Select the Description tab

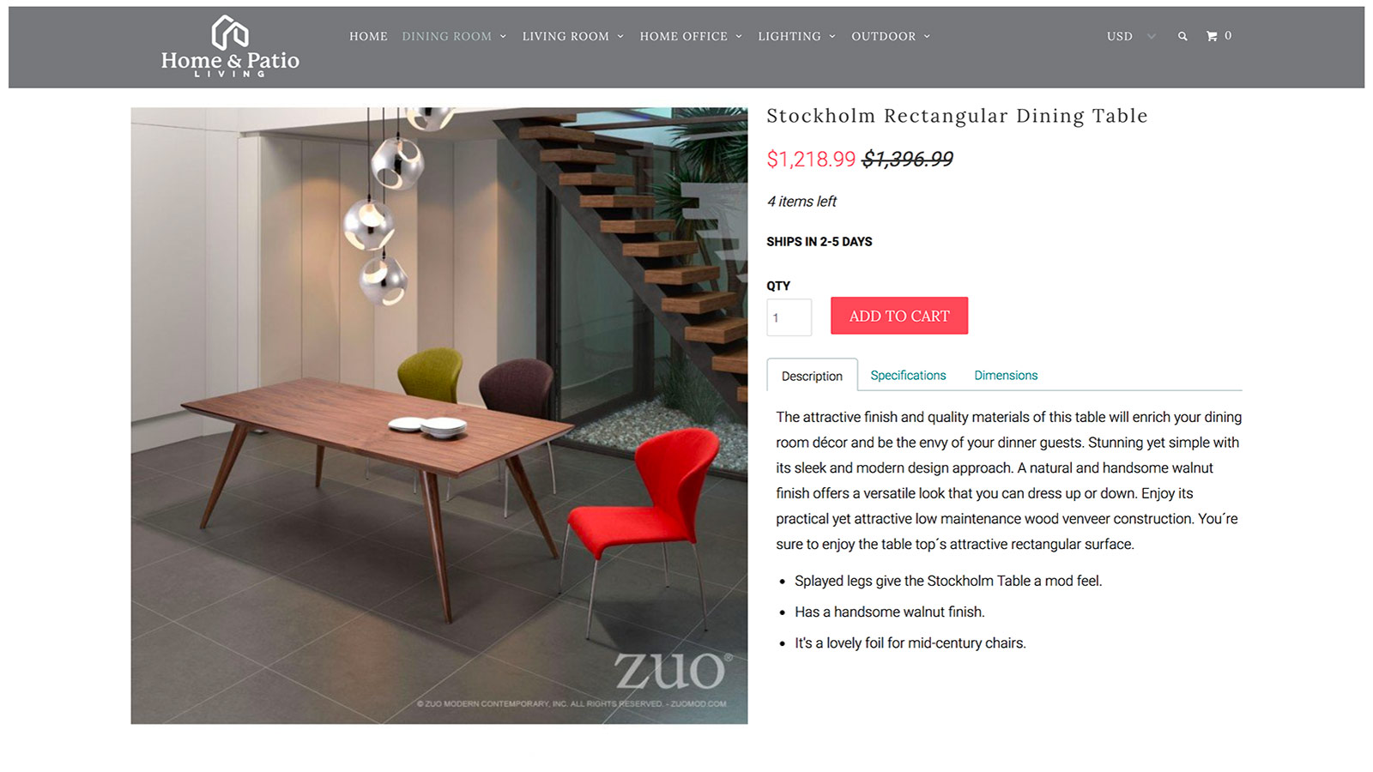[812, 376]
